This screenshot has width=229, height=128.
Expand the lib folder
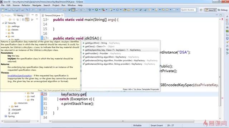tap(6, 33)
